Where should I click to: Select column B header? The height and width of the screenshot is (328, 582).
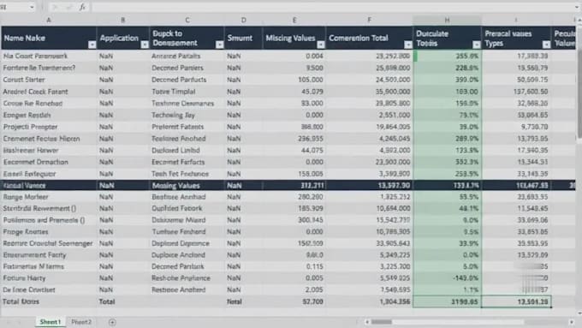point(123,20)
